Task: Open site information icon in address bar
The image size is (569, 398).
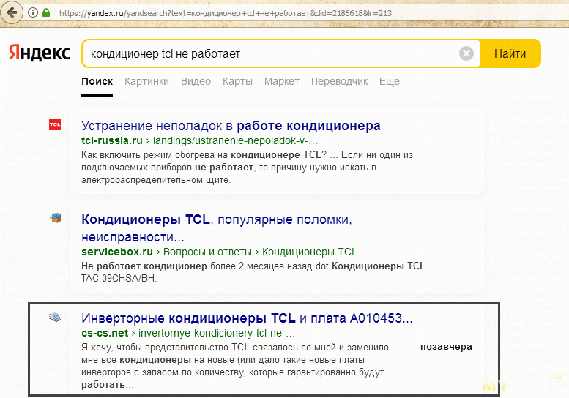Action: pyautogui.click(x=33, y=13)
